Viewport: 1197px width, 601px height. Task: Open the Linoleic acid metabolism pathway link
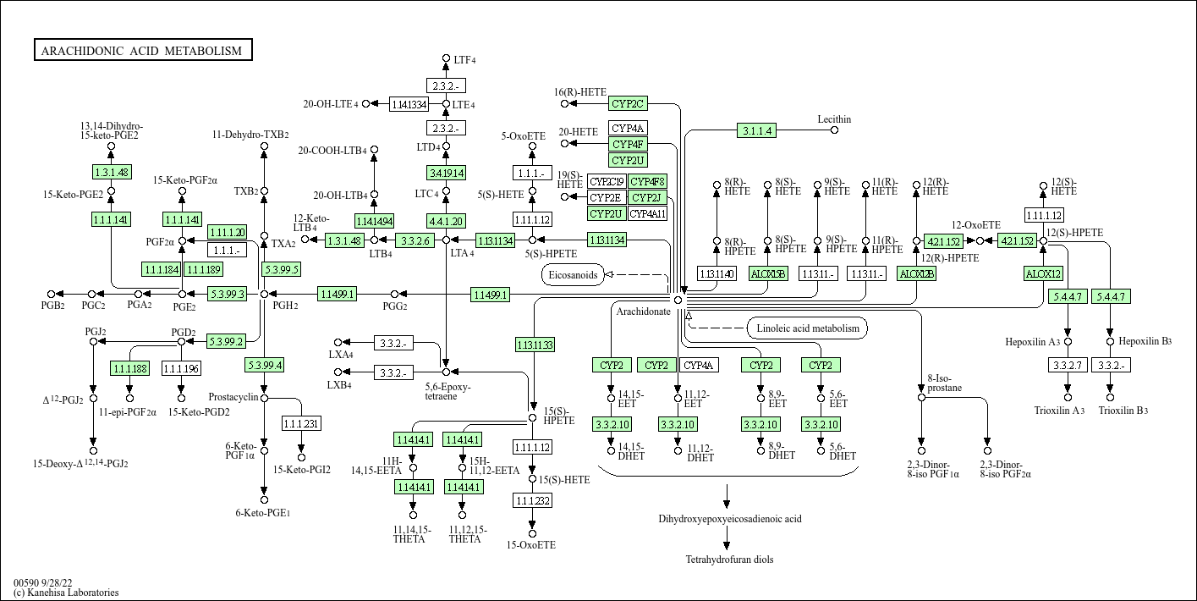[x=807, y=328]
